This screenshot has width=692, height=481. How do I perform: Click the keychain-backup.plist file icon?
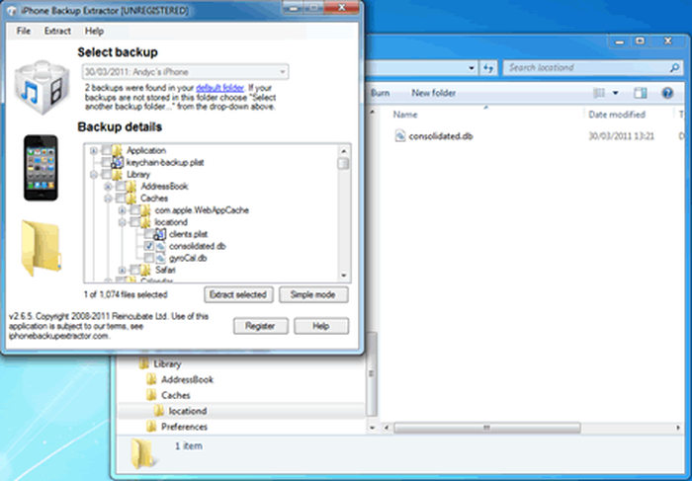(x=117, y=163)
